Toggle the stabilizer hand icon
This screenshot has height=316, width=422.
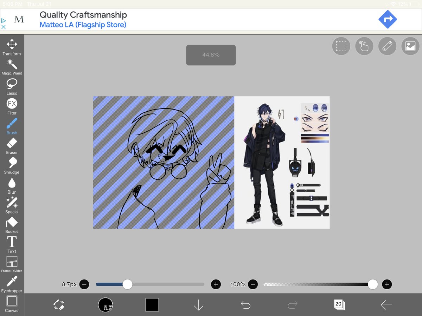click(364, 46)
